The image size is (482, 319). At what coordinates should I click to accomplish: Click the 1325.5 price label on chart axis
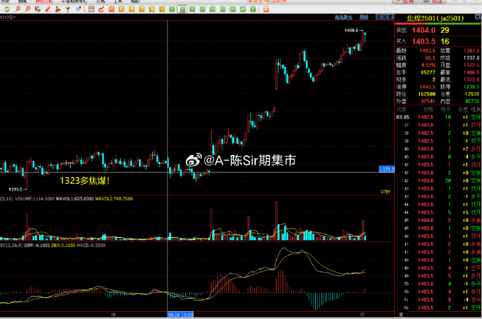click(x=387, y=169)
